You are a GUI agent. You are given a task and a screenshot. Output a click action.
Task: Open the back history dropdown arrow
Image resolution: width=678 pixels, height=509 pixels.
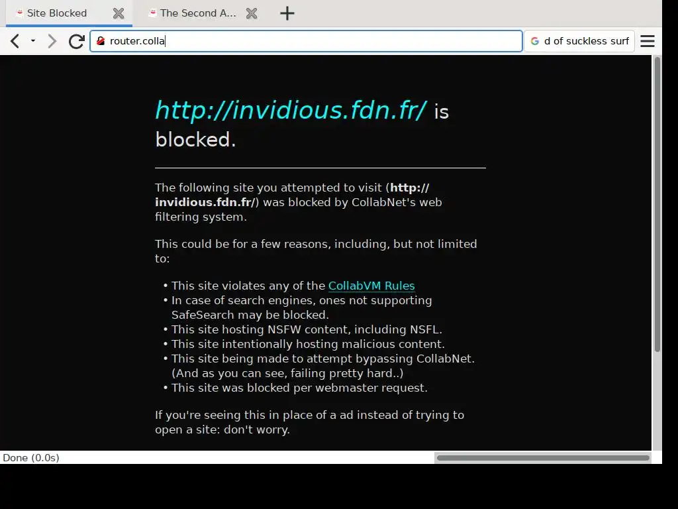pyautogui.click(x=33, y=41)
